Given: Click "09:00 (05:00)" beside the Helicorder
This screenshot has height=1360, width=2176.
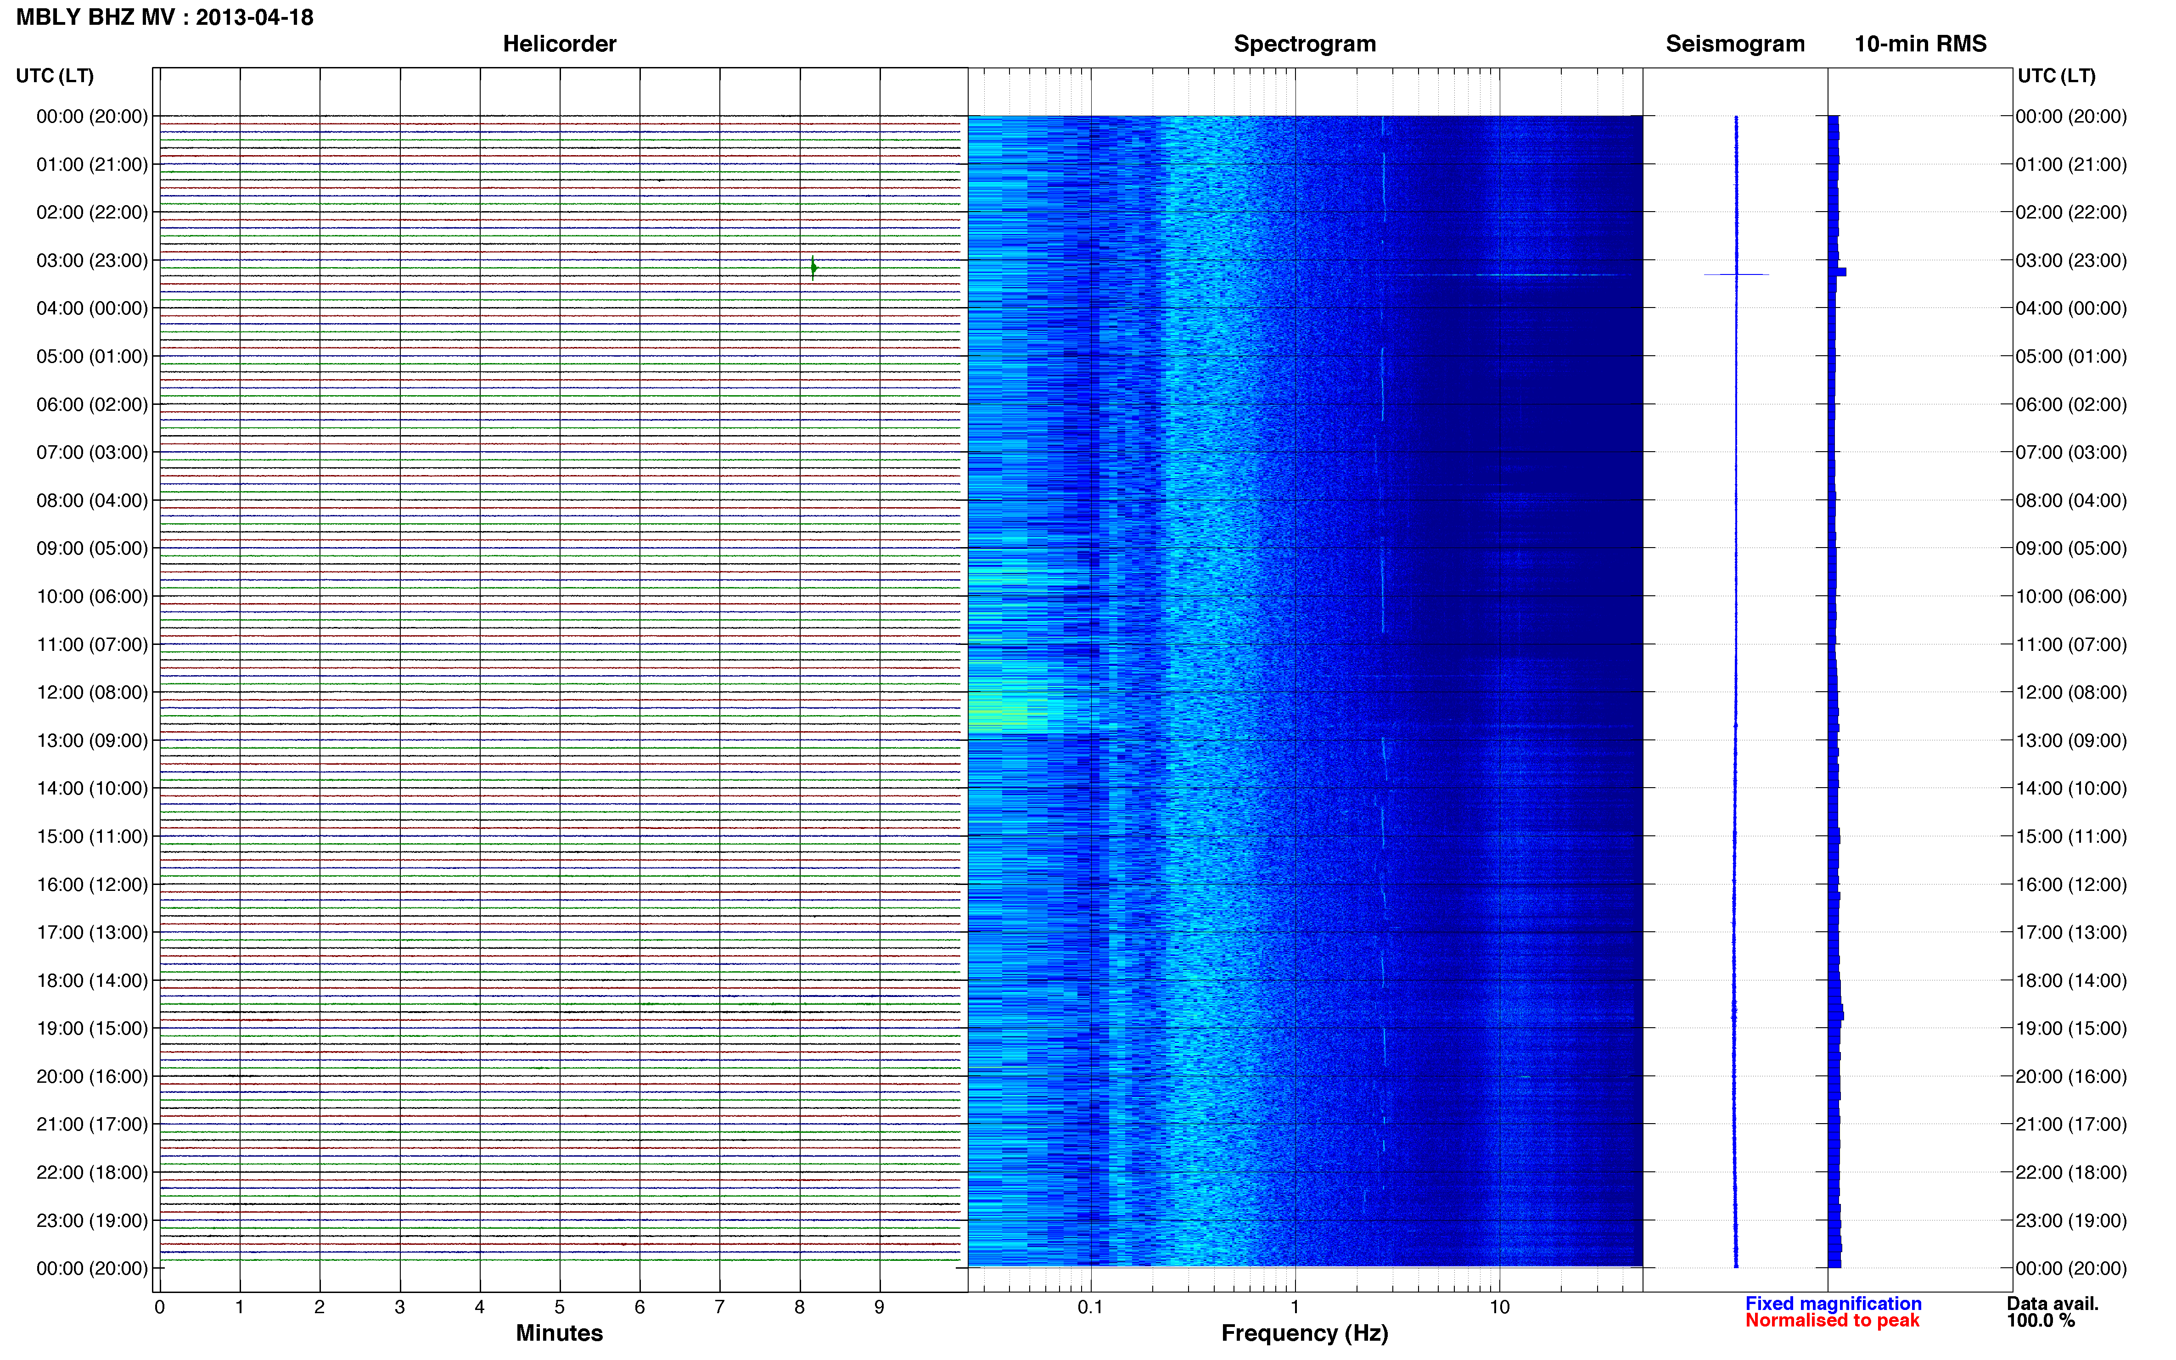Looking at the screenshot, I should pos(92,548).
